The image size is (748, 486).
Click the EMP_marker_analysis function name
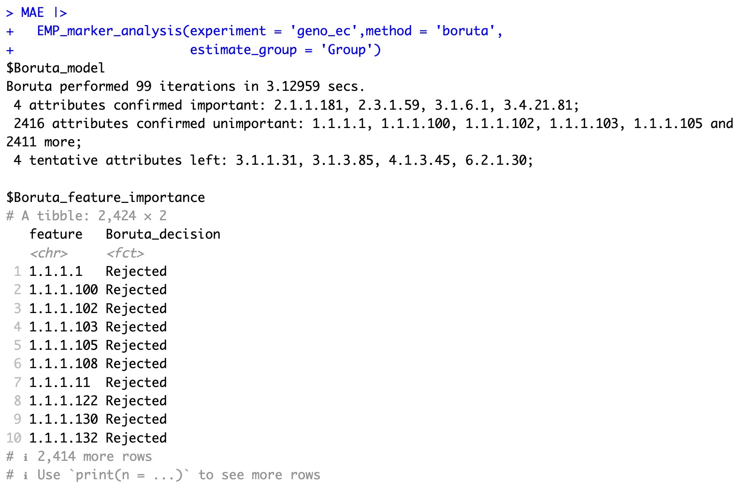click(x=109, y=31)
